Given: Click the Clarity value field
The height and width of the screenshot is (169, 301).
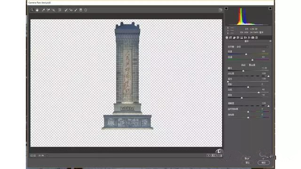Looking at the screenshot, I should point(264,103).
